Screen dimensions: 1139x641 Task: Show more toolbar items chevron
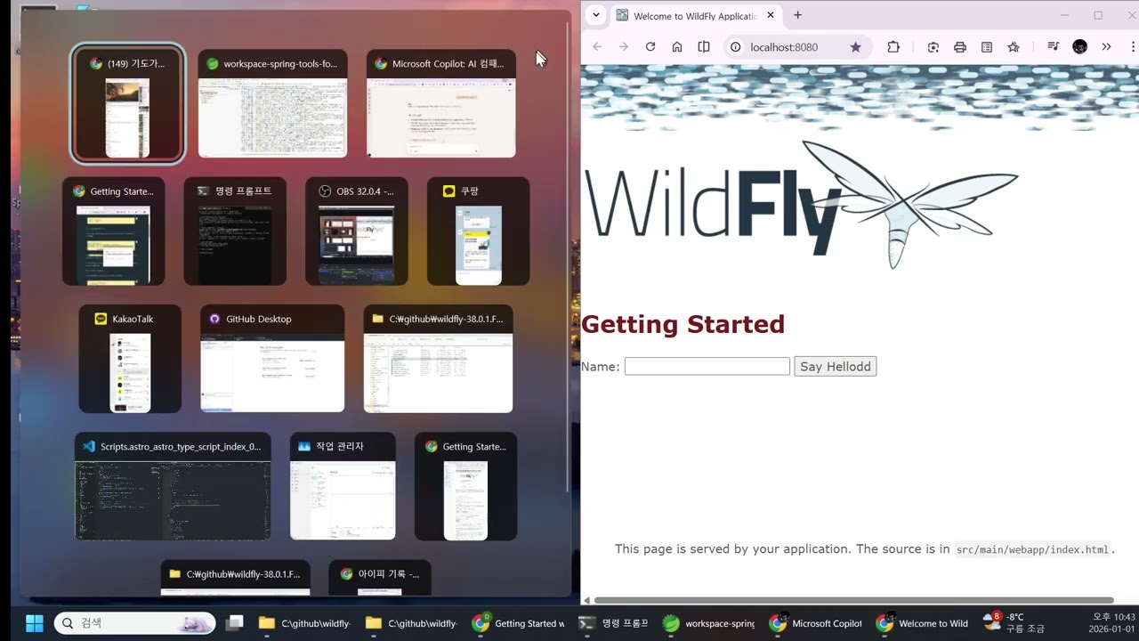[x=1106, y=47]
